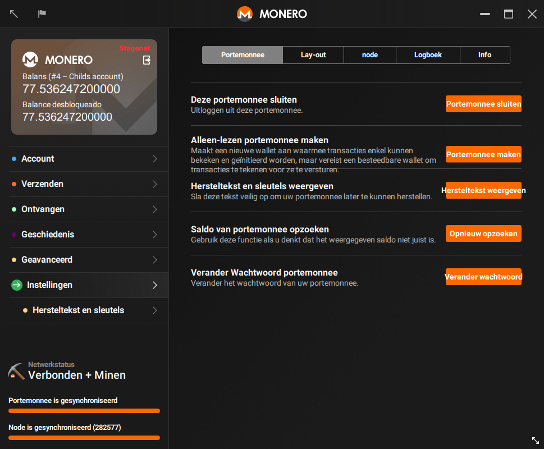Viewport: 544px width, 449px height.
Task: Click the yellow dot next to Hersteltekst en sleutels
Action: click(x=25, y=310)
